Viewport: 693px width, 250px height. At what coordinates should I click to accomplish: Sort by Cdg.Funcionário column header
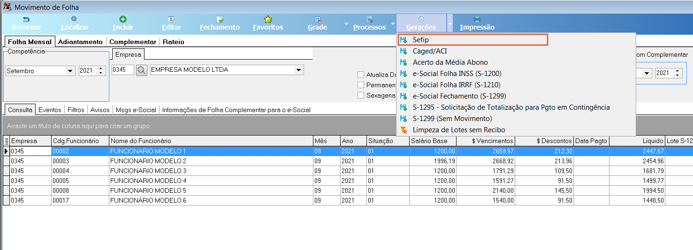[80, 141]
